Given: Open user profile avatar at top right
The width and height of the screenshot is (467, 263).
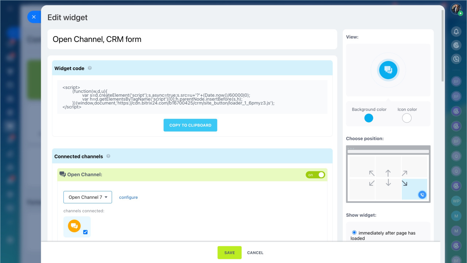Looking at the screenshot, I should point(456,9).
